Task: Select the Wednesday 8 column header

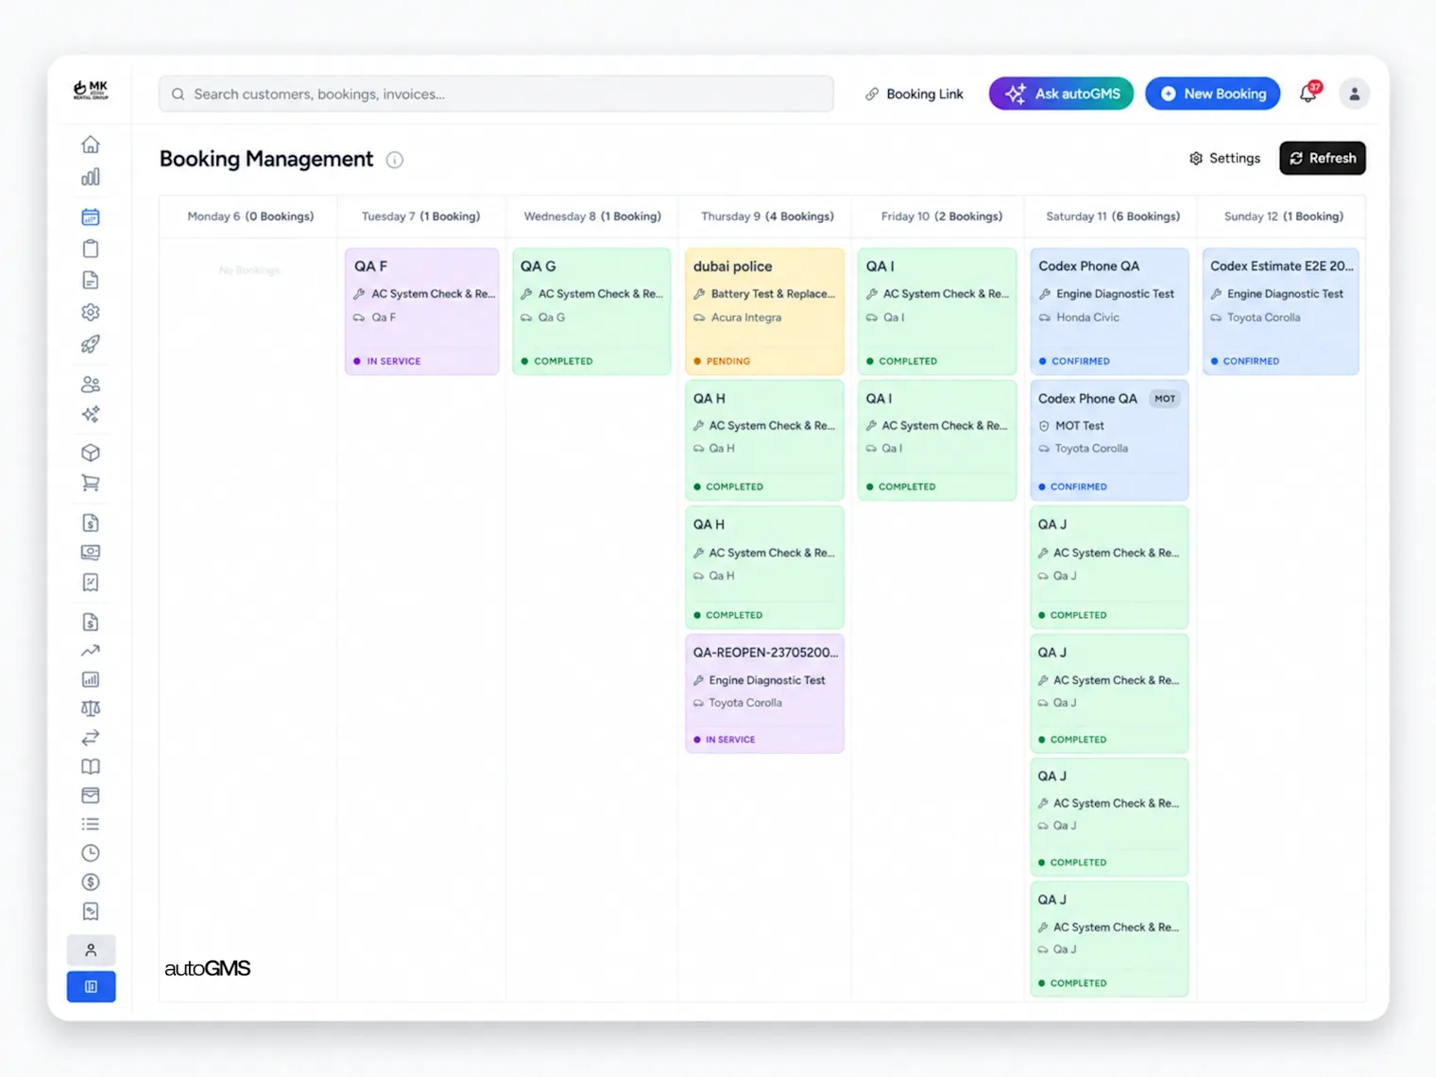Action: pos(592,216)
